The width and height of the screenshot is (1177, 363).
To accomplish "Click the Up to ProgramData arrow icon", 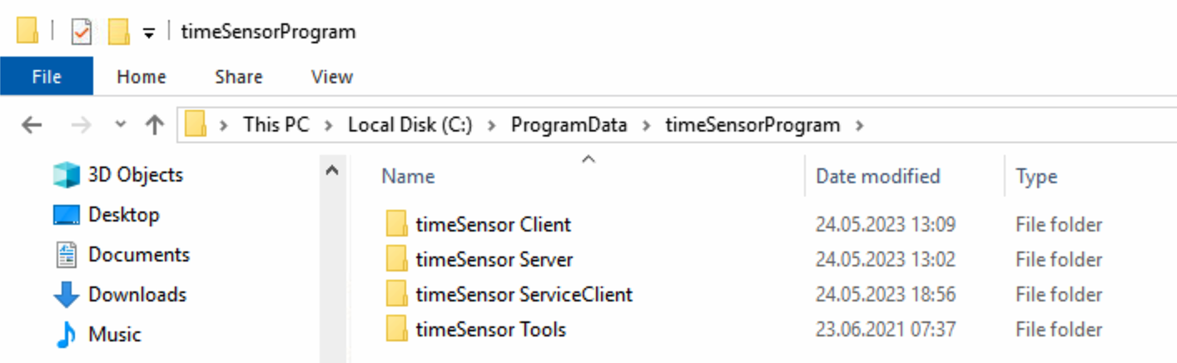I will tap(155, 126).
